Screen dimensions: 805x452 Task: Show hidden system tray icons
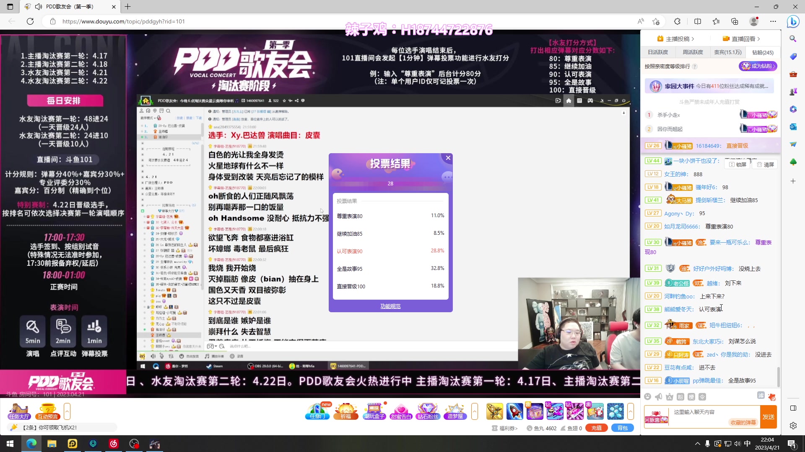tap(697, 444)
